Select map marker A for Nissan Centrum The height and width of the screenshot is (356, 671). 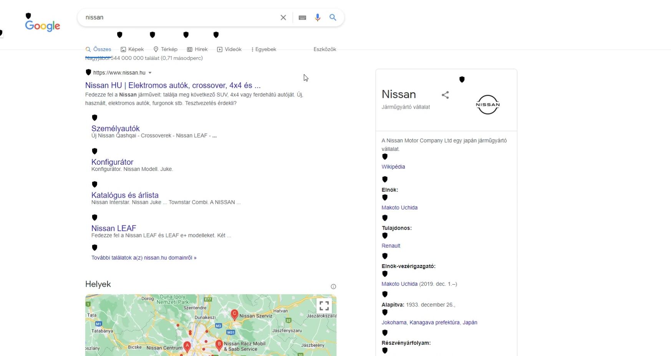187,347
